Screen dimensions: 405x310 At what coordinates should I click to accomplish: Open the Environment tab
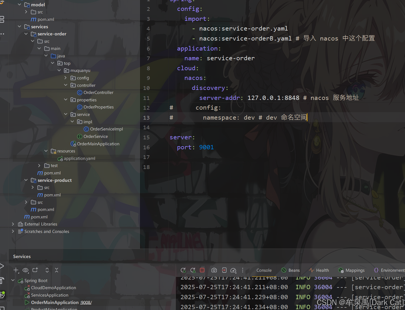389,270
